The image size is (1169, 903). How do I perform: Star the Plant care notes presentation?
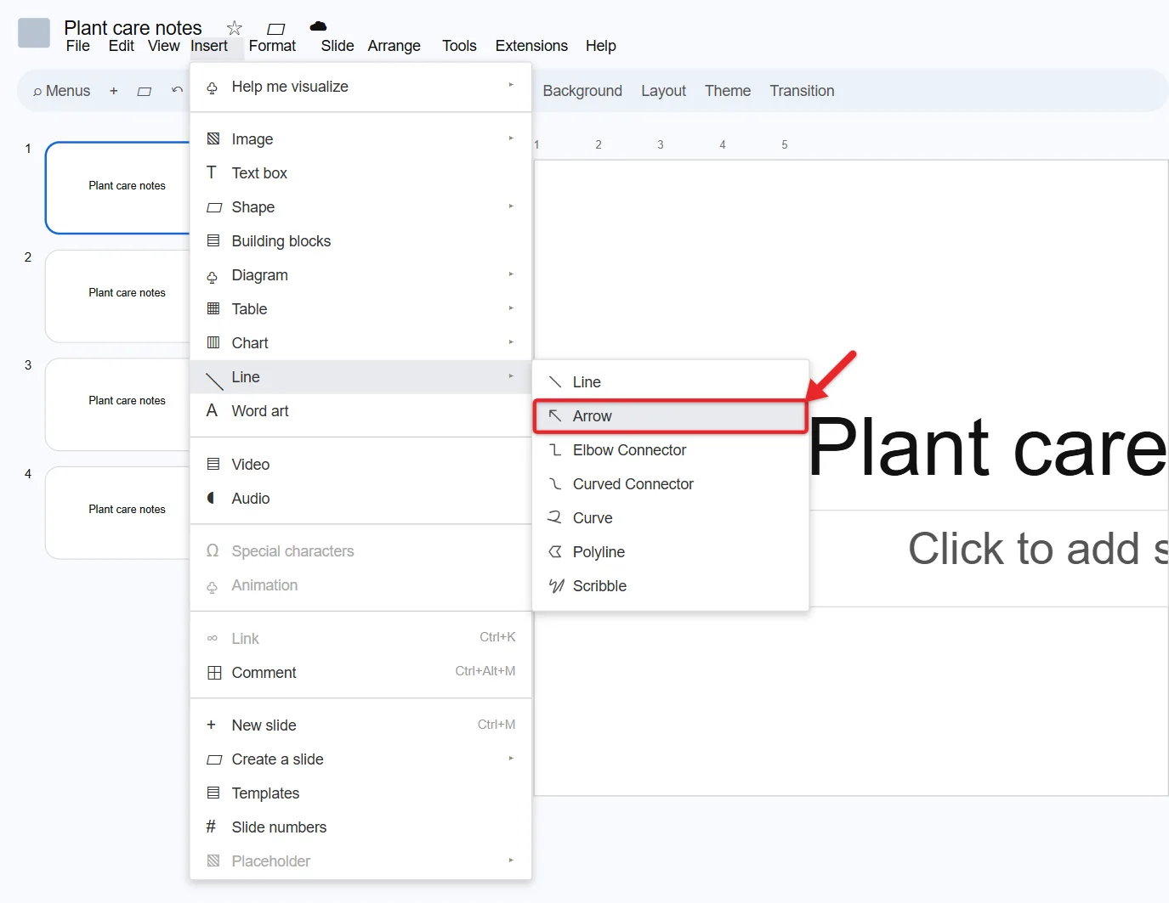pos(235,28)
